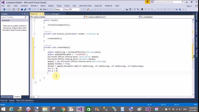
Task: Open the Any CPU platform dropdown
Action: (x=72, y=9)
